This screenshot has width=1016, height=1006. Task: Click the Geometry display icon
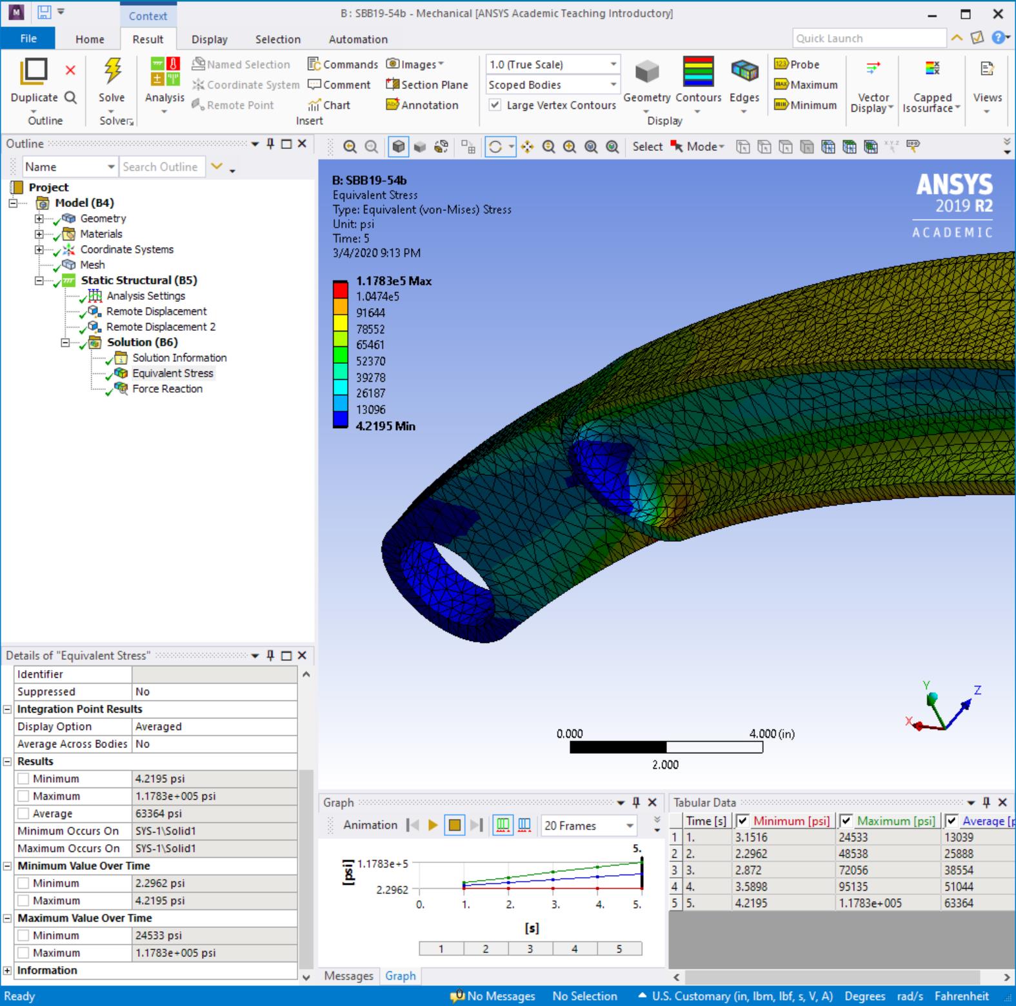click(x=647, y=72)
